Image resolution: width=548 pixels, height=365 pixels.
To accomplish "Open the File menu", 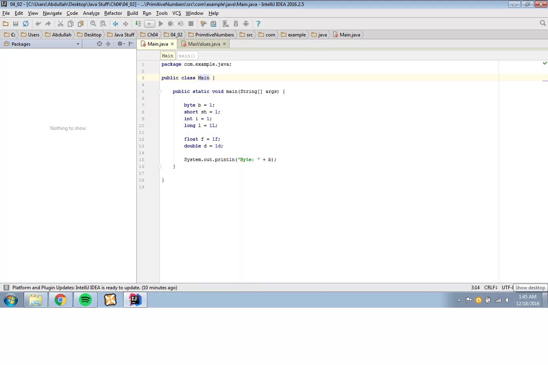I will [6, 13].
